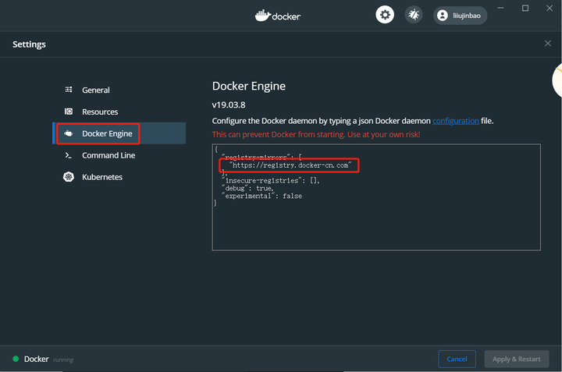Image resolution: width=562 pixels, height=372 pixels.
Task: Click the v19.03.8 version text
Action: [229, 105]
